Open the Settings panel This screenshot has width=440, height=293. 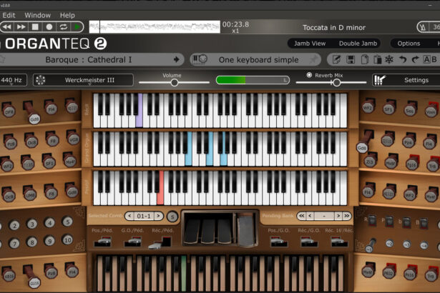coord(416,80)
